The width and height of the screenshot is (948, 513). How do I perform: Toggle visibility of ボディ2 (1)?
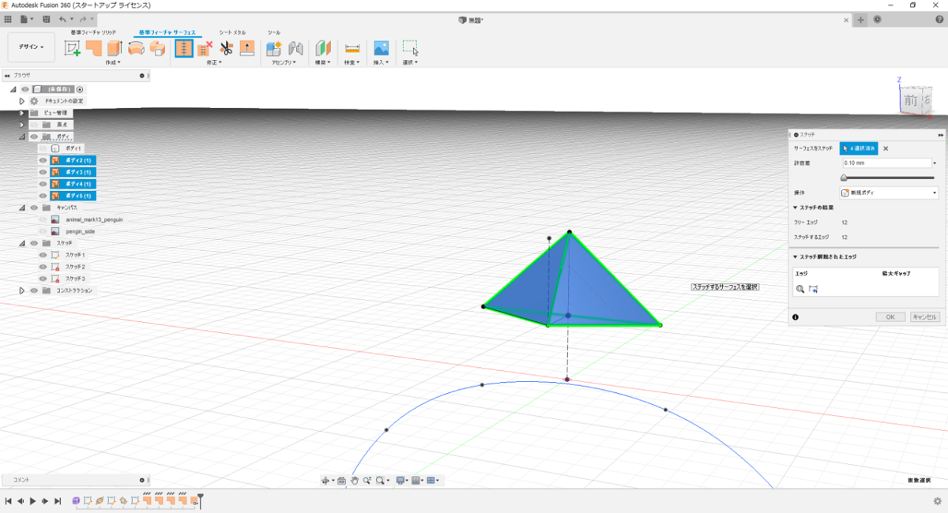43,160
